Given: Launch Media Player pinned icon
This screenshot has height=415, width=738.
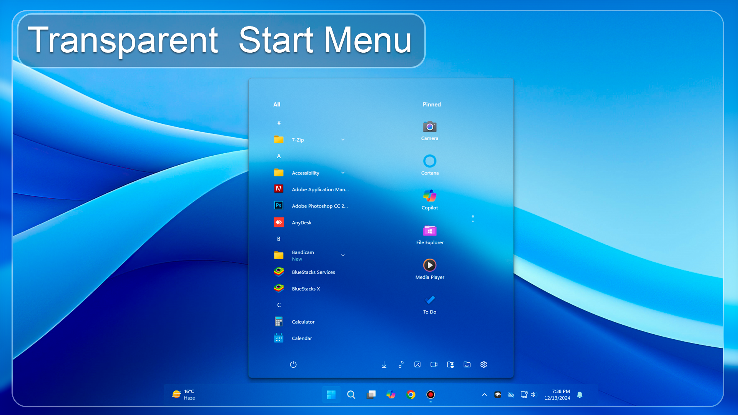Looking at the screenshot, I should click(x=429, y=265).
